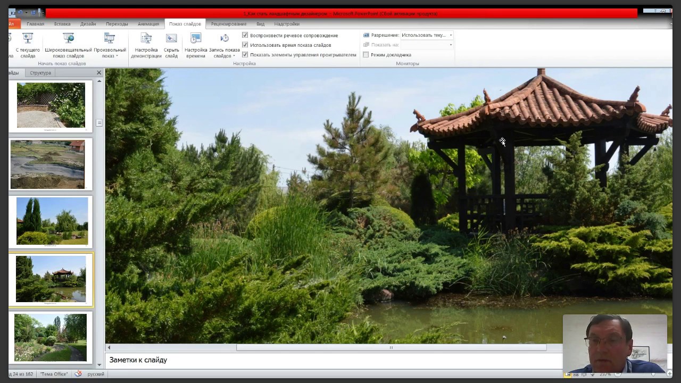Click the 237% zoom level value
681x383 pixels.
point(605,374)
